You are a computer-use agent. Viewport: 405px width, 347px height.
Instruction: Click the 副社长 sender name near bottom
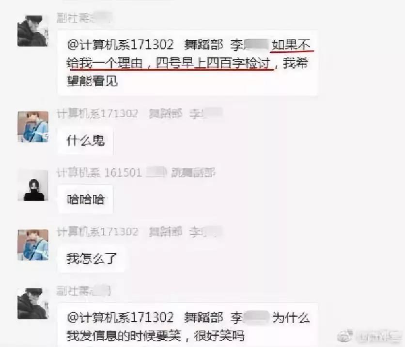(x=84, y=291)
